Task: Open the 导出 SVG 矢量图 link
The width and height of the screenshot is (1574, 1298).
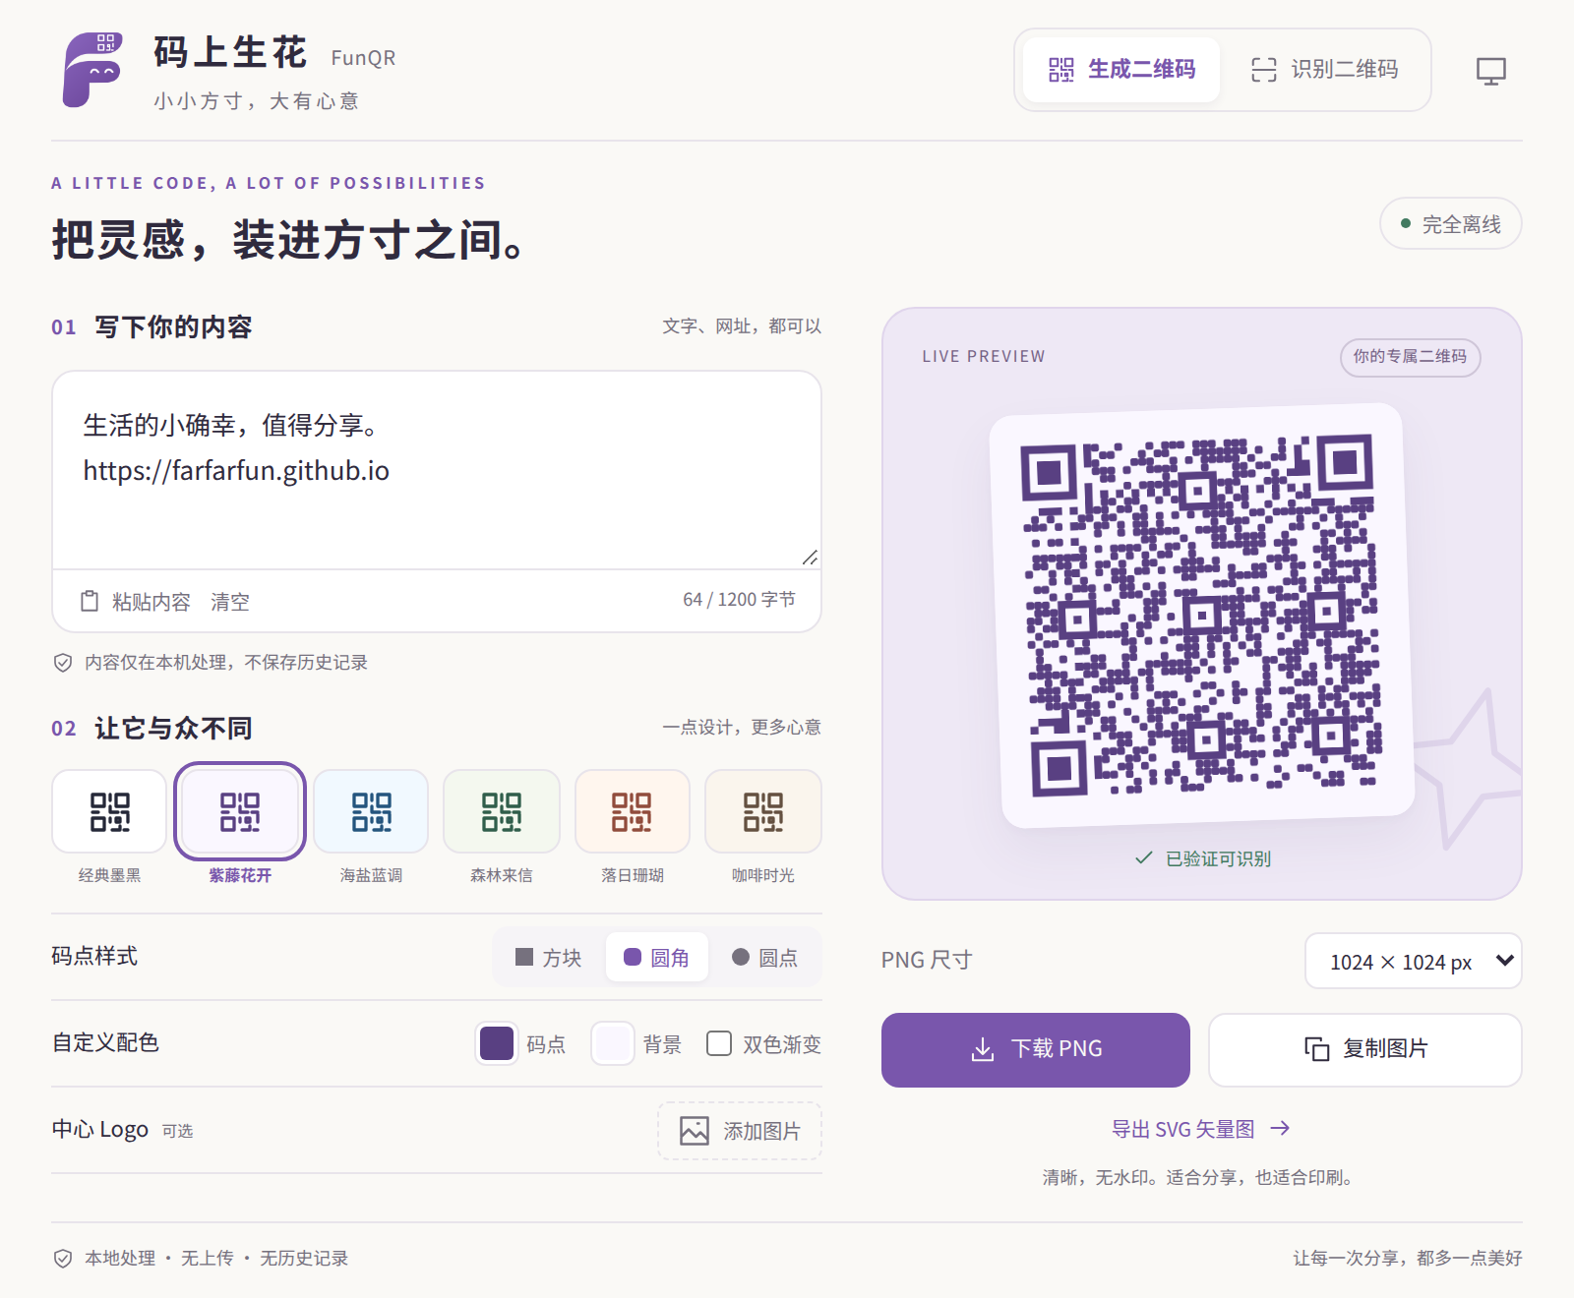Action: tap(1200, 1129)
